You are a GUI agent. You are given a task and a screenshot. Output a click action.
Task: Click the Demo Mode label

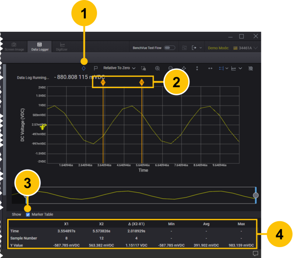coord(218,48)
